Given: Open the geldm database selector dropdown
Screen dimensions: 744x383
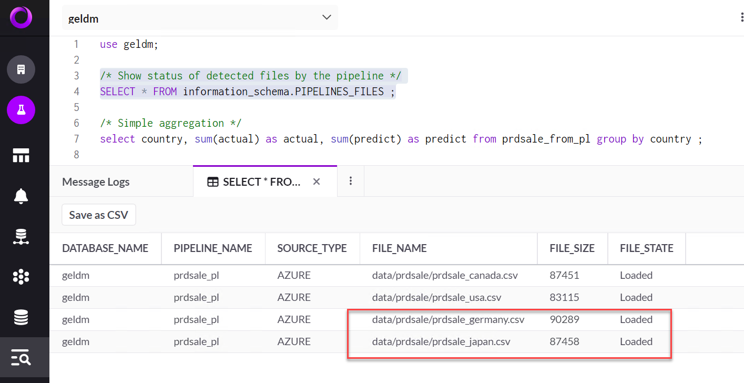Looking at the screenshot, I should pyautogui.click(x=200, y=17).
